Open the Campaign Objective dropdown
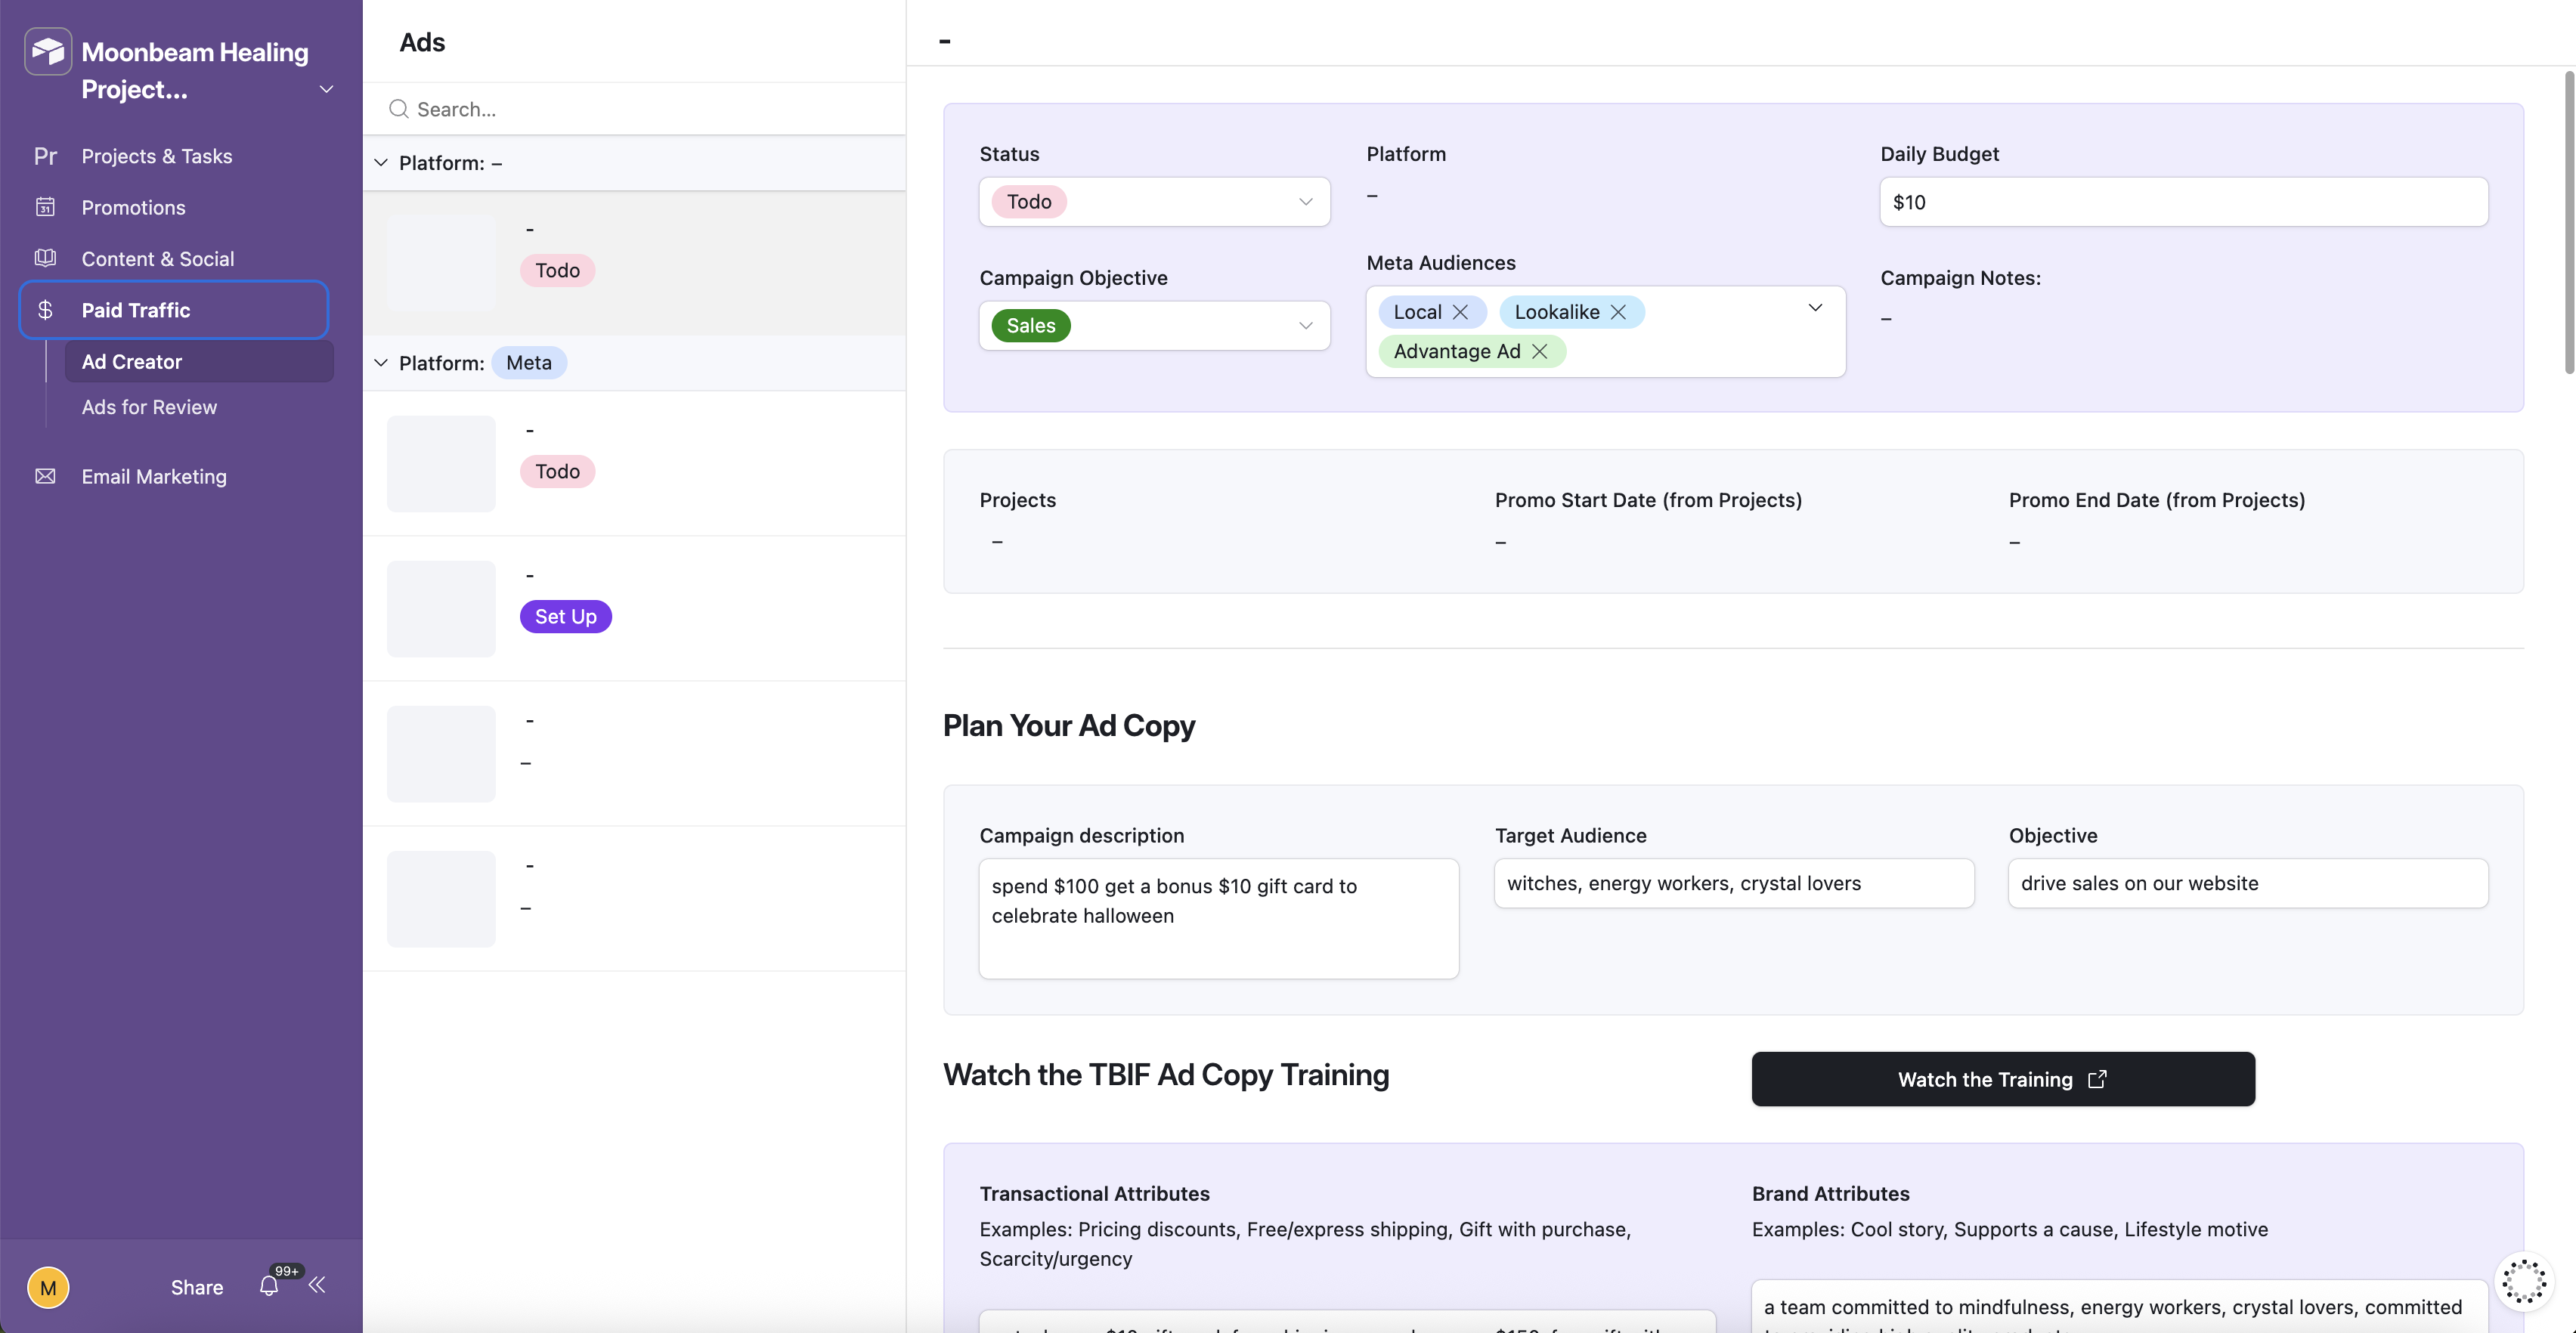 pyautogui.click(x=1154, y=326)
